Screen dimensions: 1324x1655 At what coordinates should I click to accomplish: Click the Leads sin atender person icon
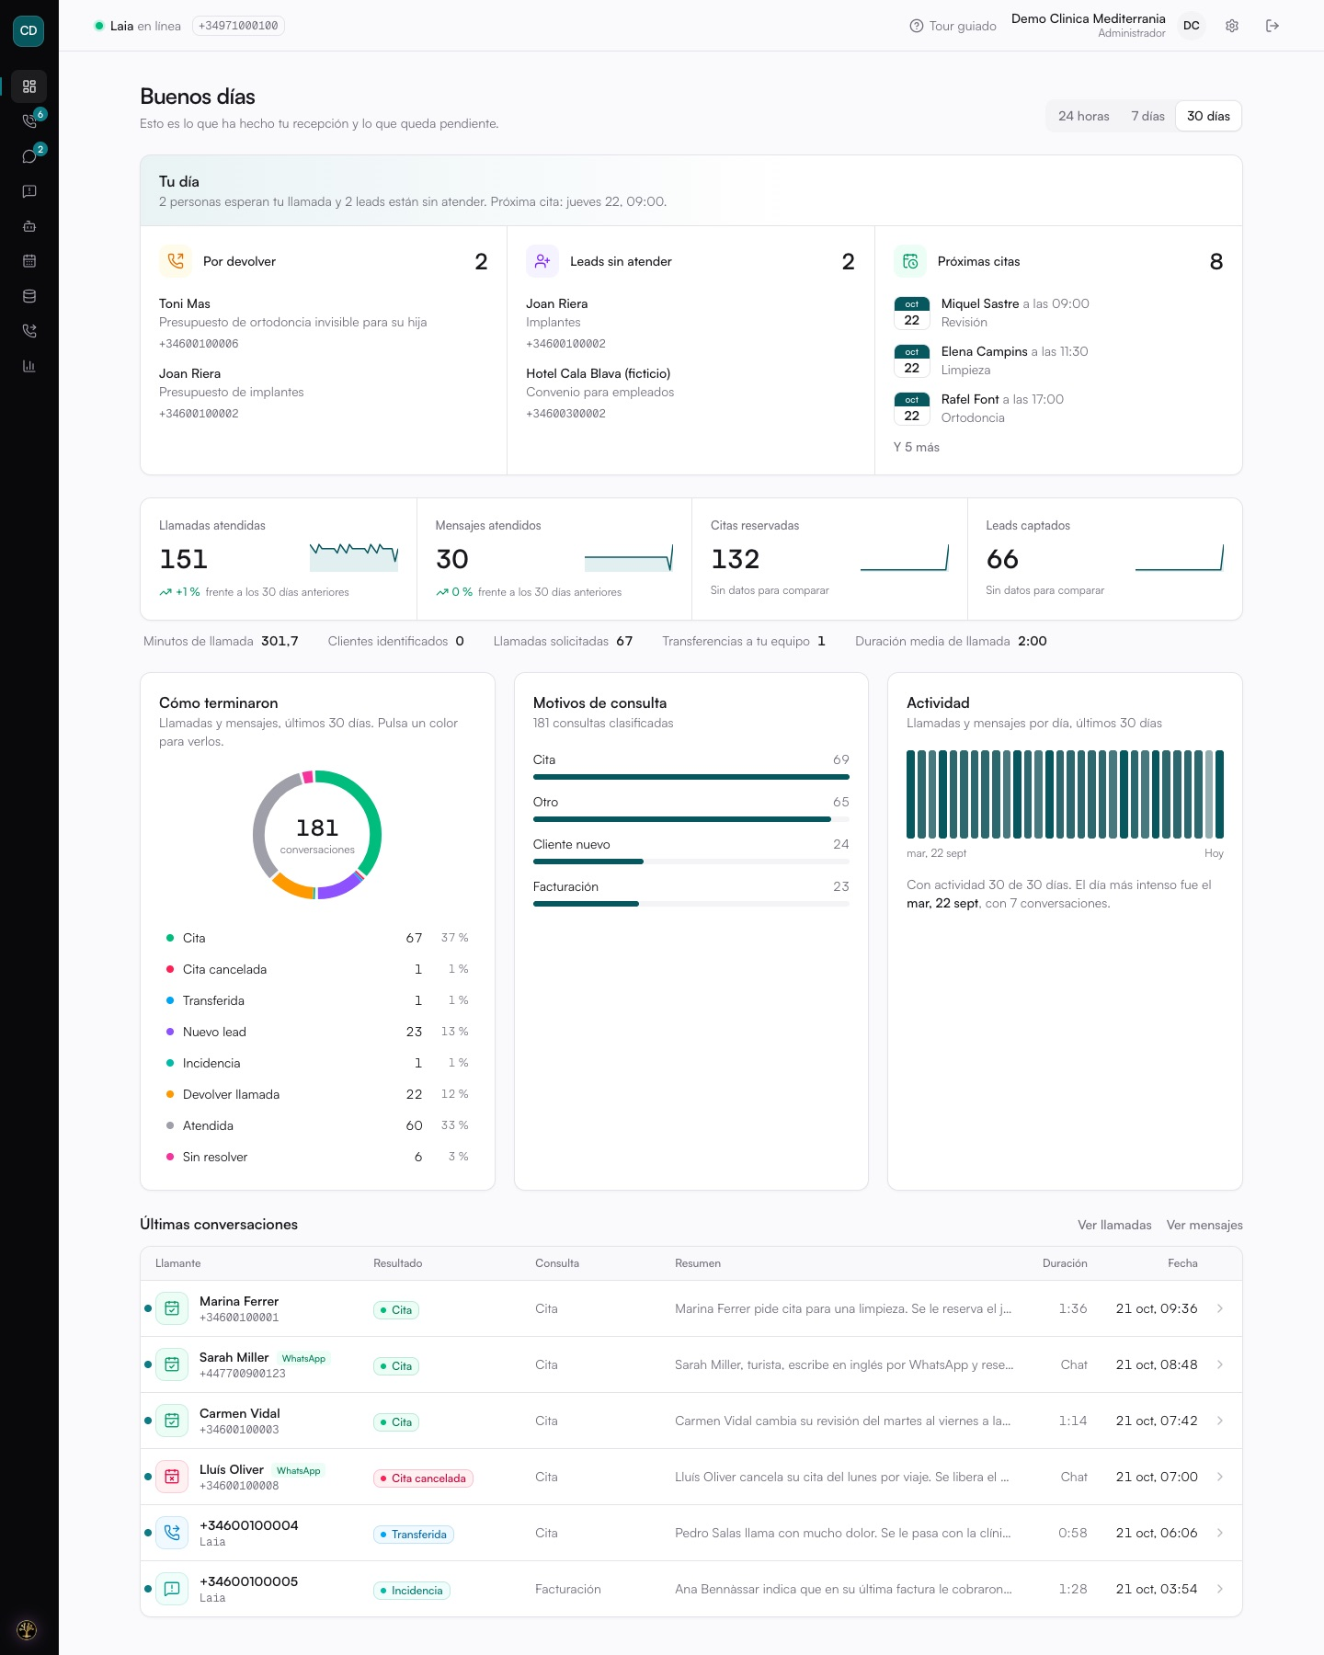[x=542, y=261]
